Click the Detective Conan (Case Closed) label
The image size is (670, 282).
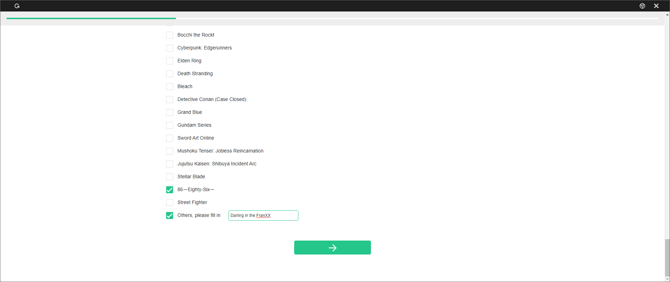(x=212, y=100)
